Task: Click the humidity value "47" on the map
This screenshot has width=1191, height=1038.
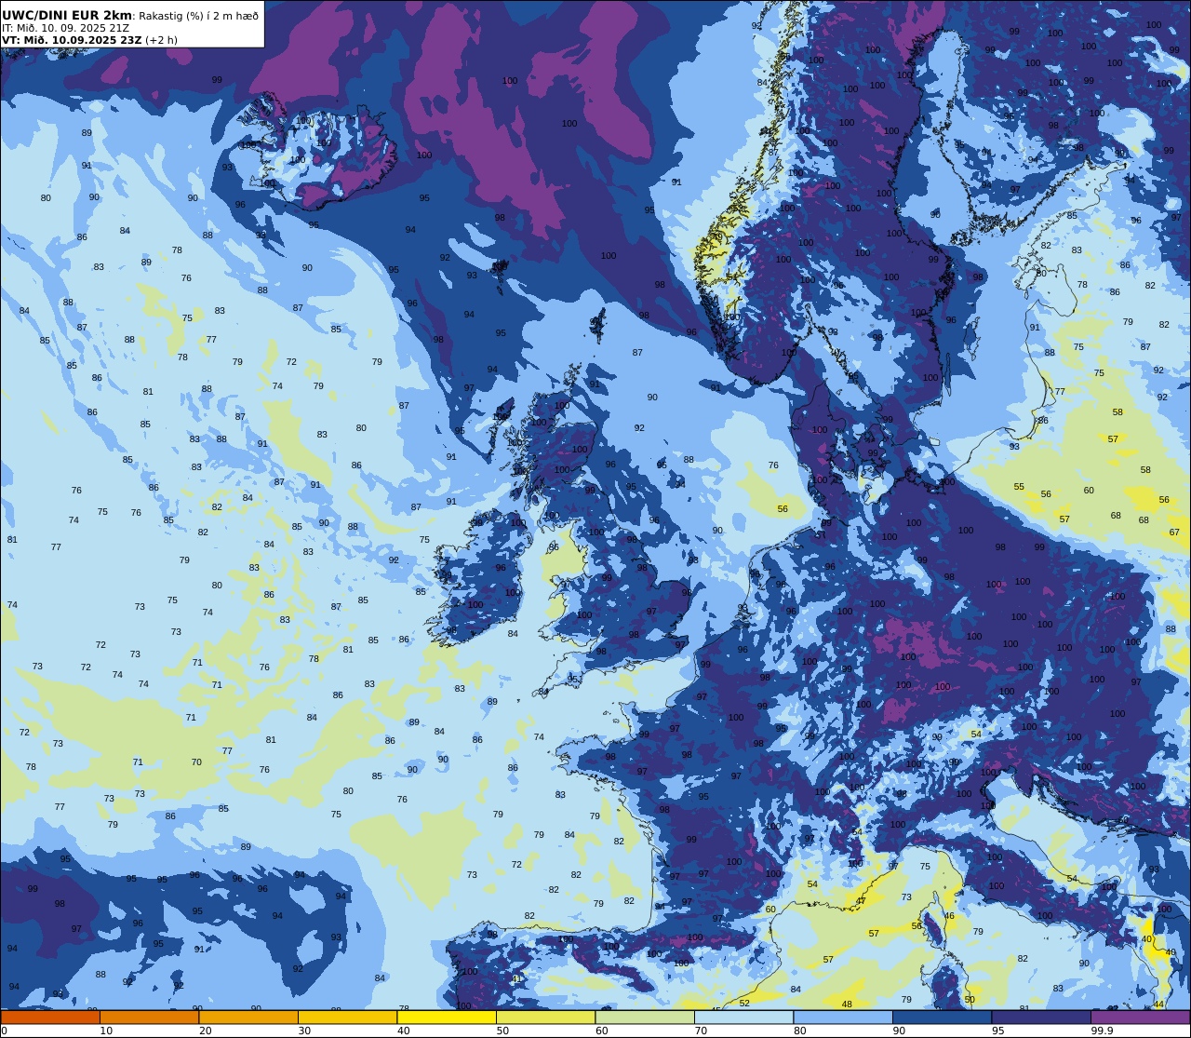Action: point(861,900)
